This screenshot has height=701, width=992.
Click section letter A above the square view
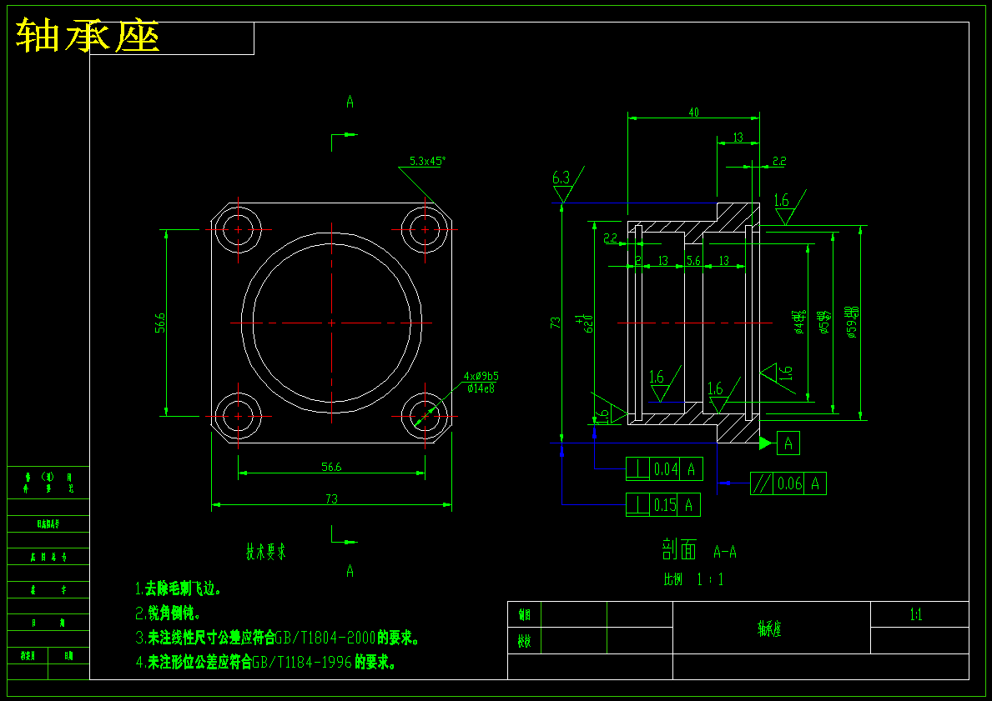tap(350, 102)
